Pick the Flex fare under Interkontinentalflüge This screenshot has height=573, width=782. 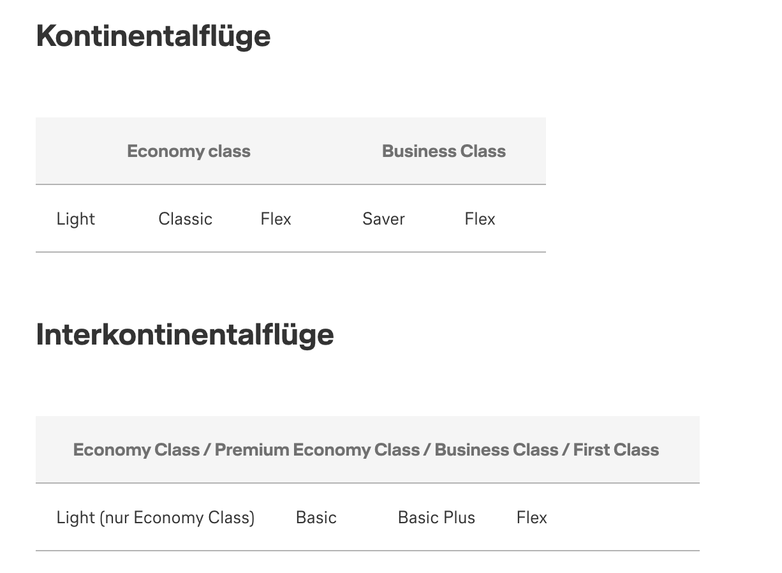531,517
